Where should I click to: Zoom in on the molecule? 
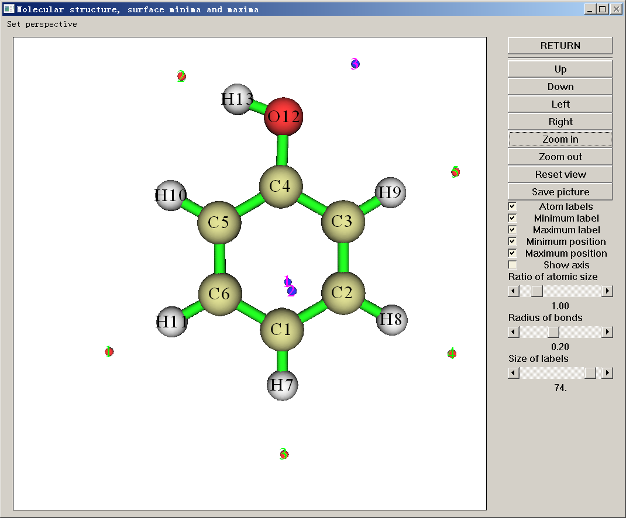(x=560, y=139)
